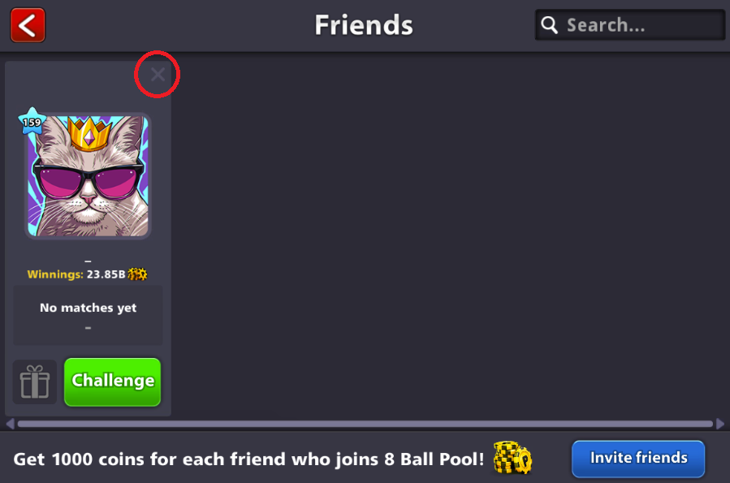Click the horizontal friends list scrollbar
Image resolution: width=730 pixels, height=483 pixels.
point(365,424)
